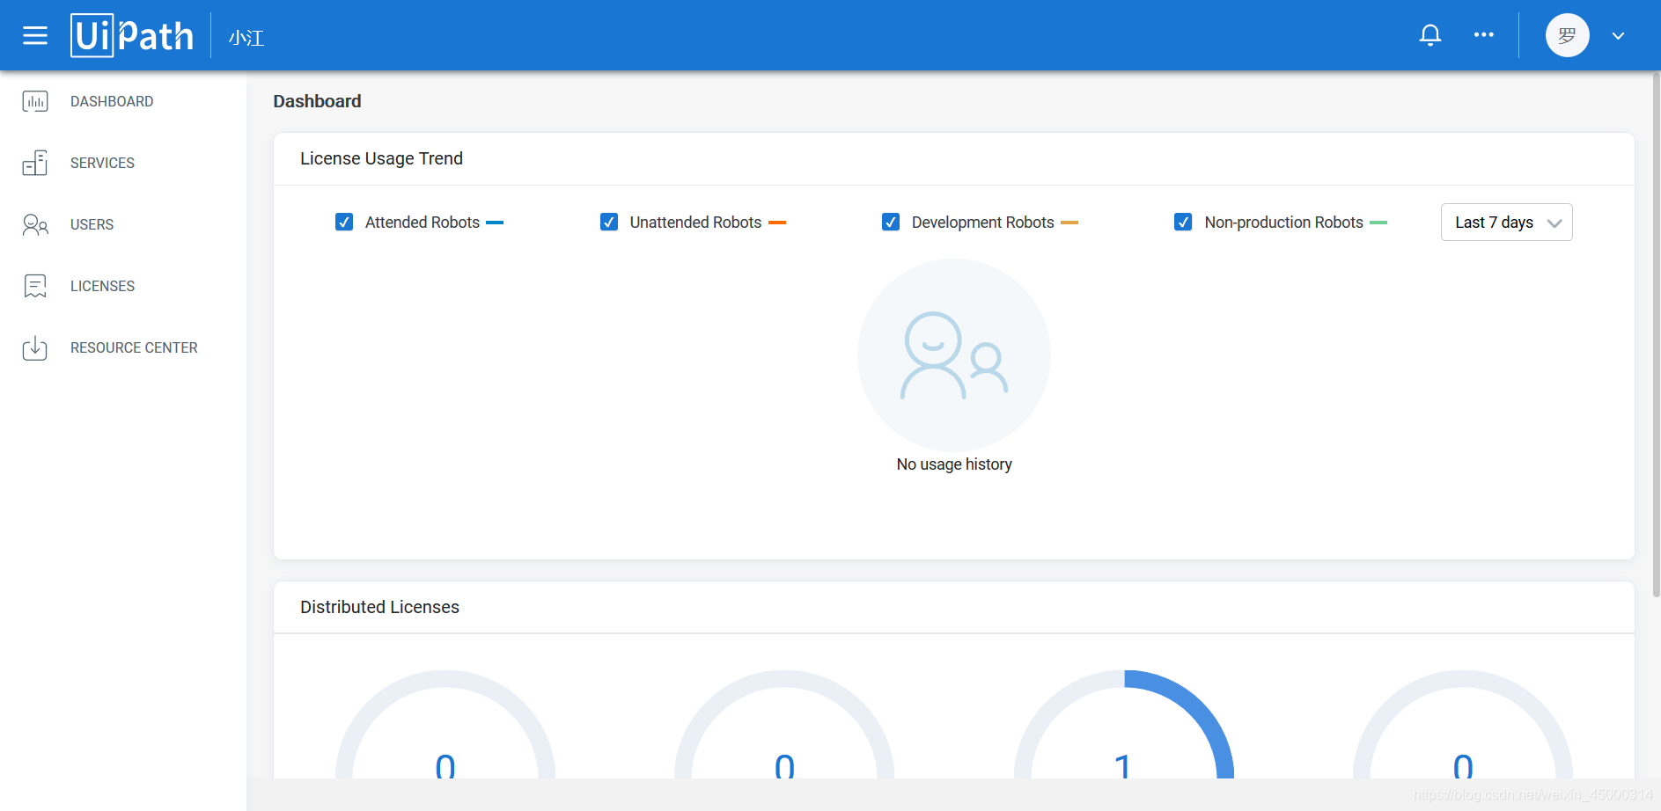Click the user avatar circle
The width and height of the screenshot is (1661, 811).
coord(1568,35)
